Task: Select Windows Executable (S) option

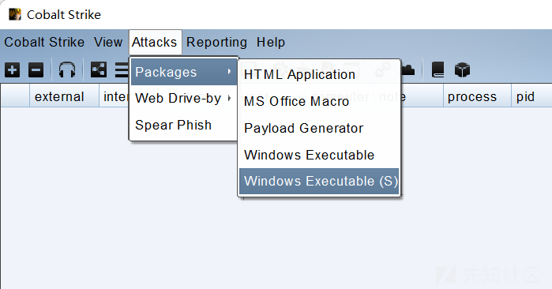Action: 319,182
